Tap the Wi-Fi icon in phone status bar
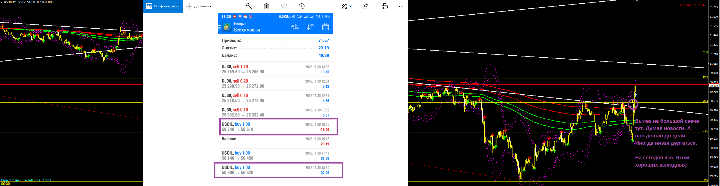The width and height of the screenshot is (720, 186). pyautogui.click(x=318, y=17)
